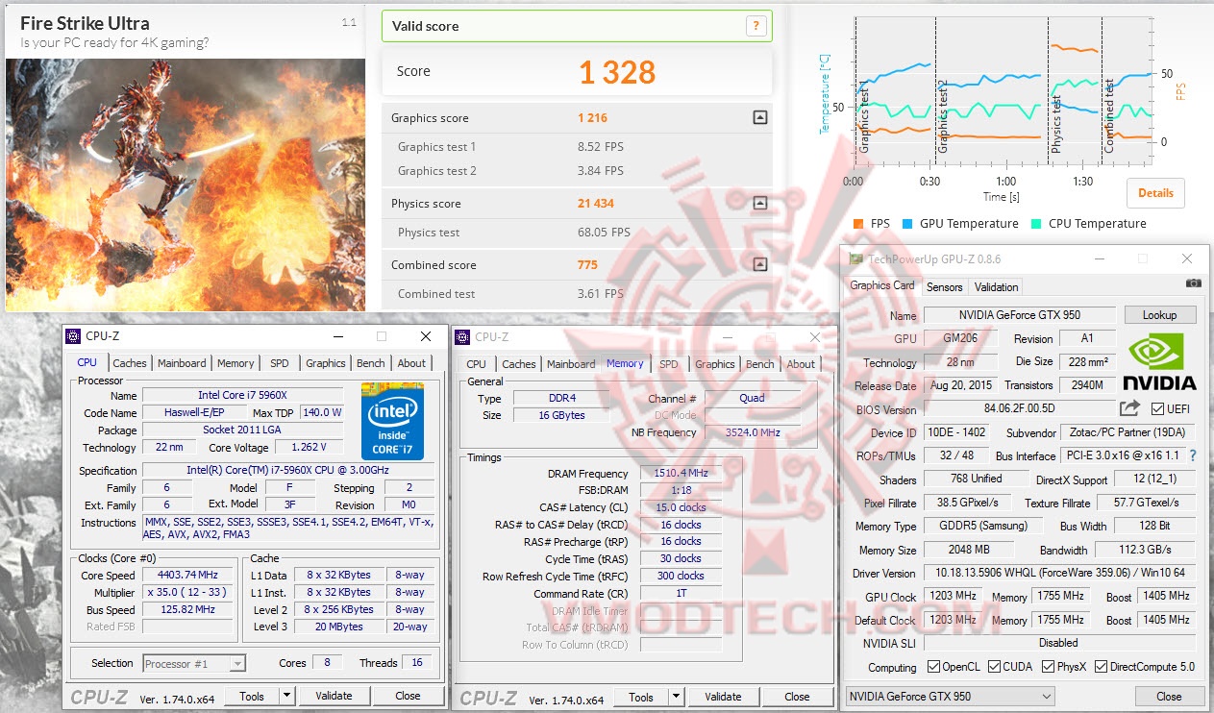Click the GPU-Z title bar app icon
This screenshot has height=713, width=1214.
point(855,258)
